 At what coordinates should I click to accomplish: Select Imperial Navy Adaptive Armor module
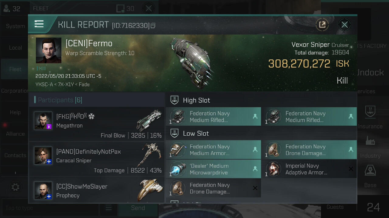[309, 169]
